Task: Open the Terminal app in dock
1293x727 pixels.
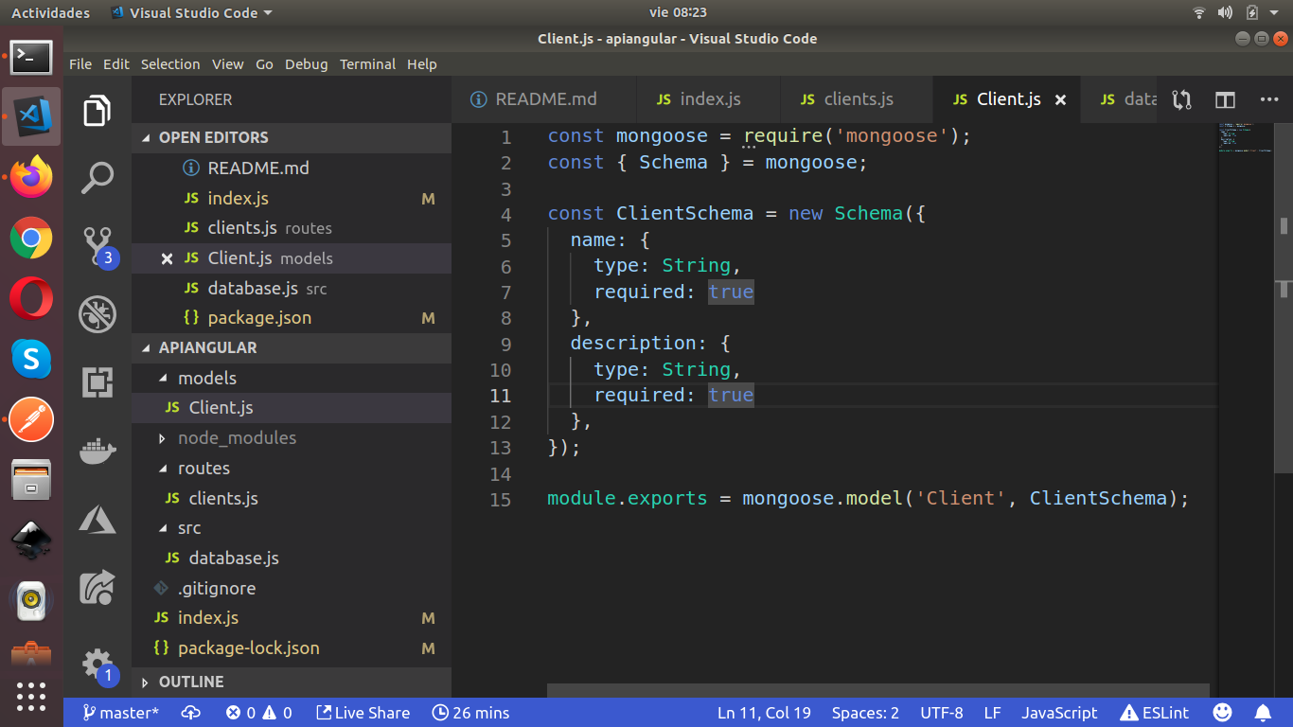Action: click(x=31, y=57)
